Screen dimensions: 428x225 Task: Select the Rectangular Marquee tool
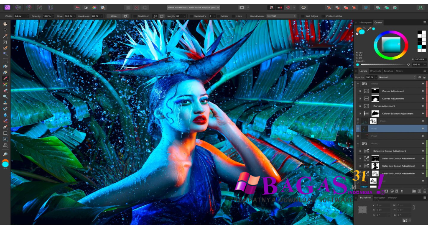pos(5,60)
